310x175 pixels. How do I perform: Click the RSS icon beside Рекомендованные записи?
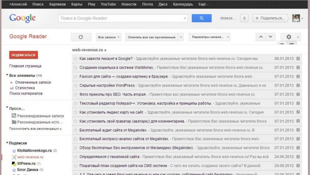[x=14, y=116]
